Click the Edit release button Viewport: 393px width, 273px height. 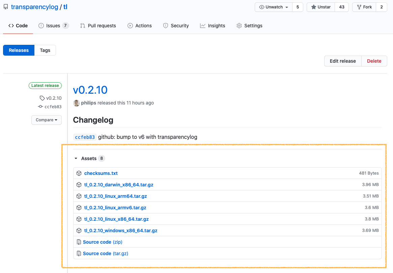click(343, 61)
